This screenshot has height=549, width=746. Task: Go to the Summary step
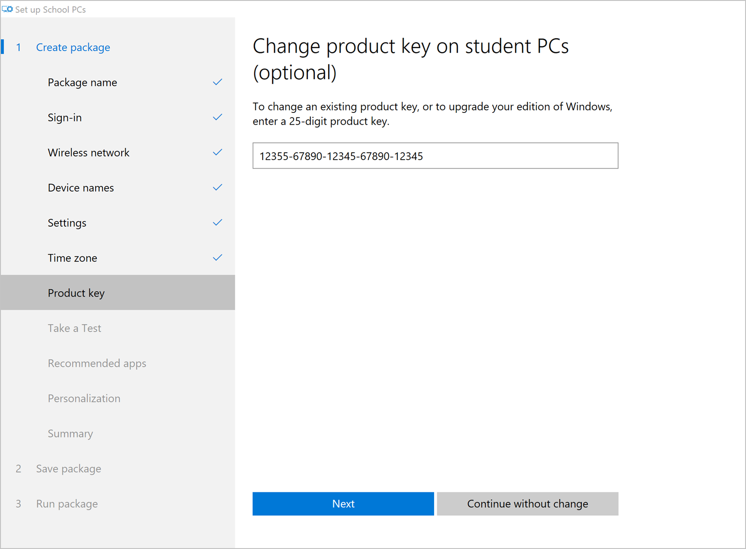pyautogui.click(x=70, y=434)
